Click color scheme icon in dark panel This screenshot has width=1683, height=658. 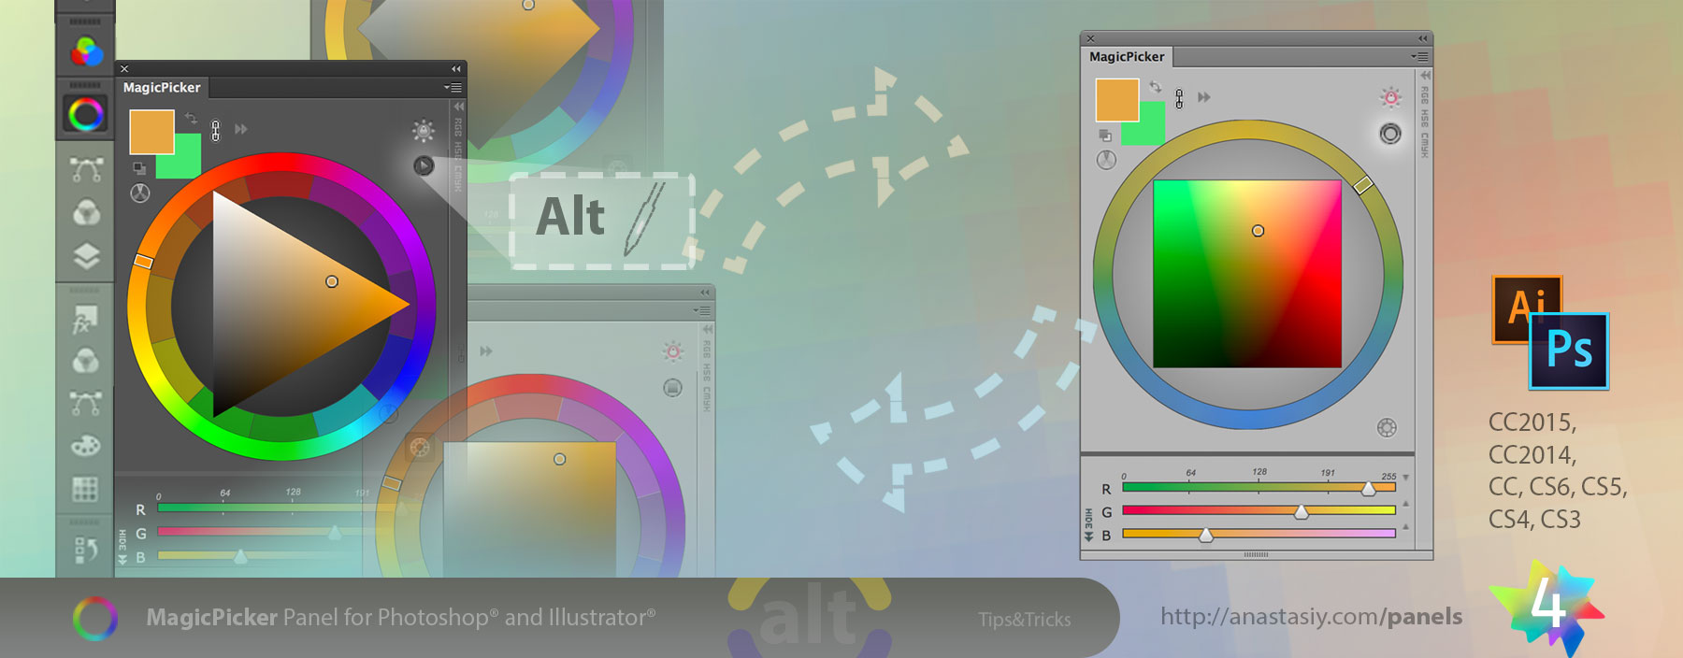[x=139, y=193]
